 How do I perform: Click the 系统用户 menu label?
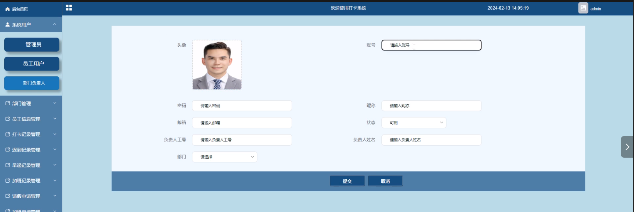tap(21, 25)
